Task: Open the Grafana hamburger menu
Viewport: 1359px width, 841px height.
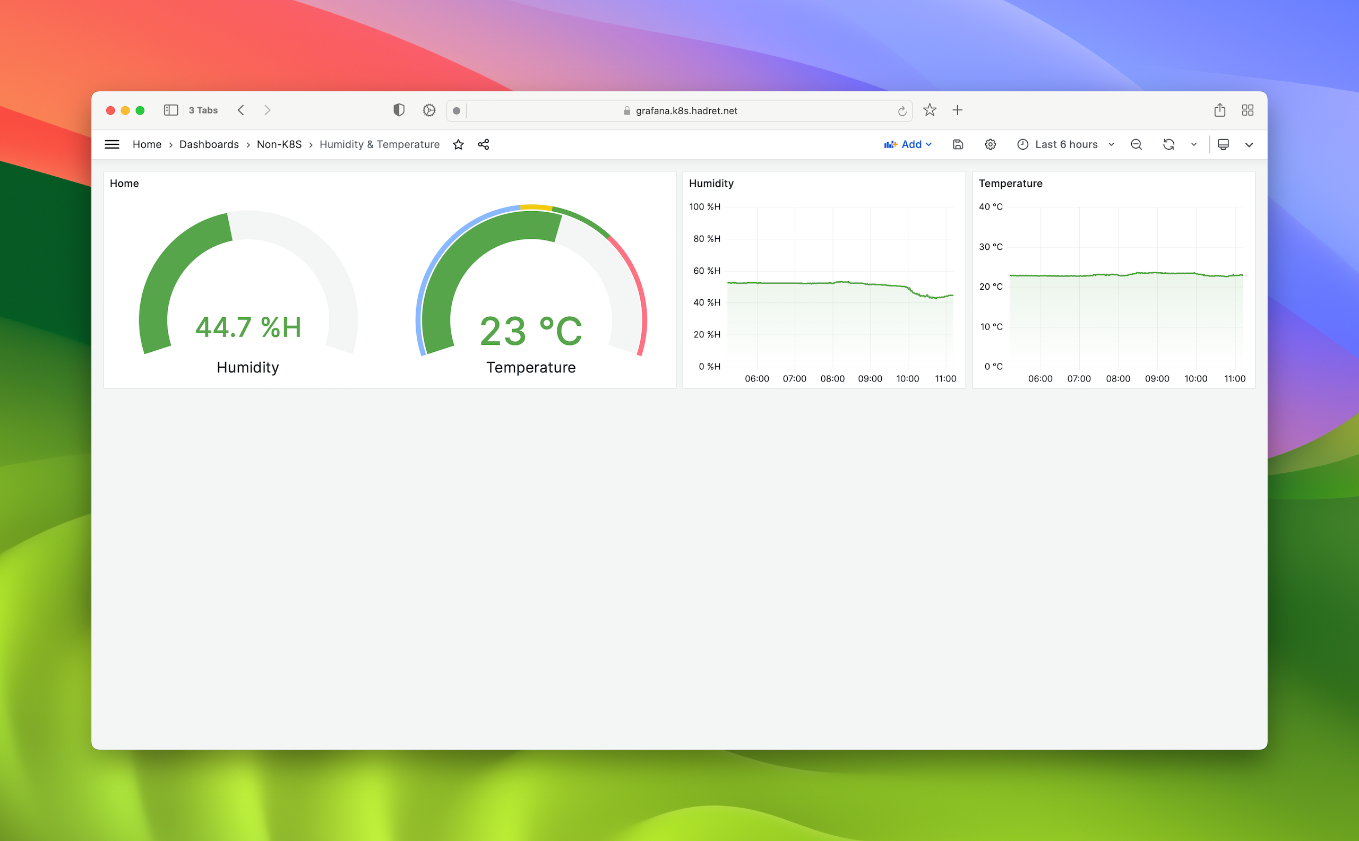Action: coord(112,145)
